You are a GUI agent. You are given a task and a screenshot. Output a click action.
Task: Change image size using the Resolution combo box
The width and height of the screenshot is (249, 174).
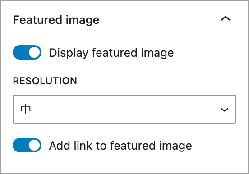tap(124, 109)
